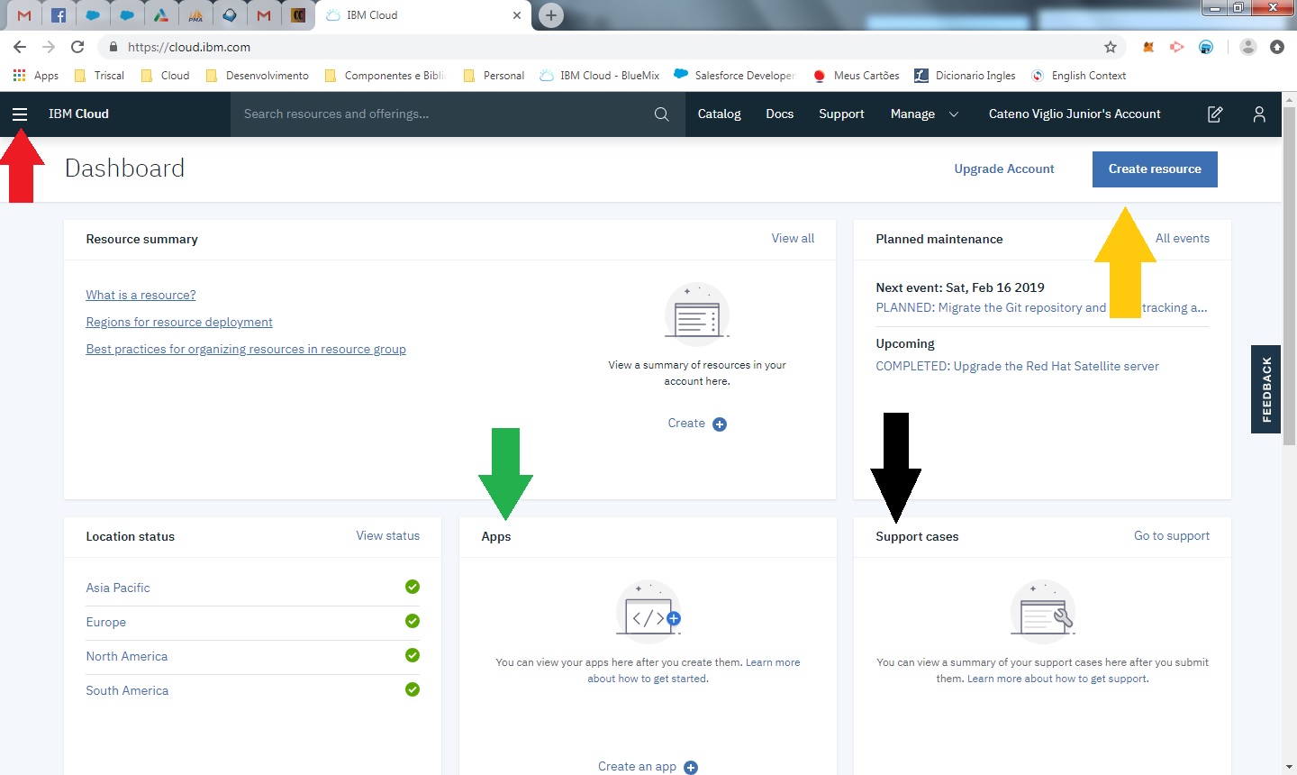Open COMPLETED Upgrade Red Hat Satellite event

tap(1017, 367)
